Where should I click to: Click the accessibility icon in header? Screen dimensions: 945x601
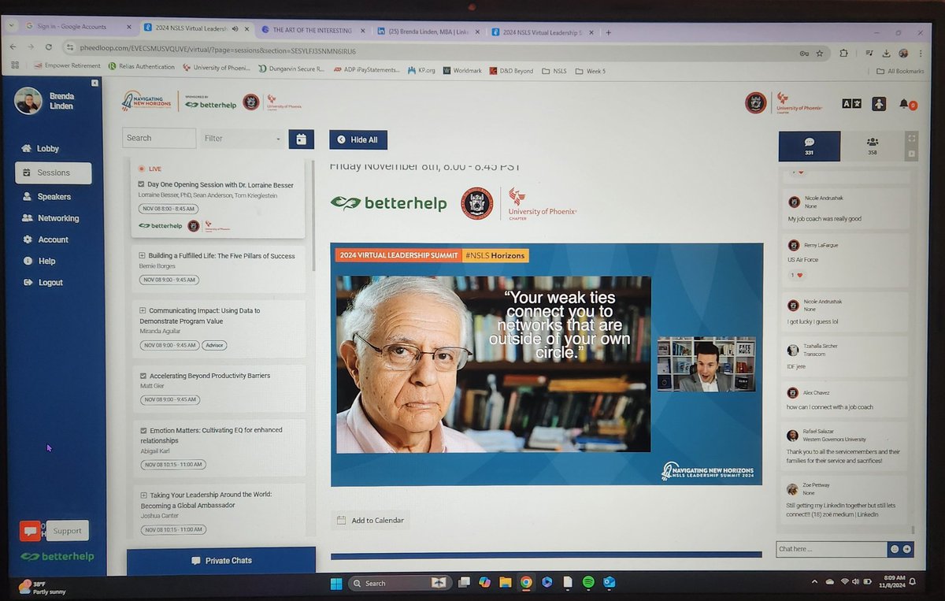point(879,103)
